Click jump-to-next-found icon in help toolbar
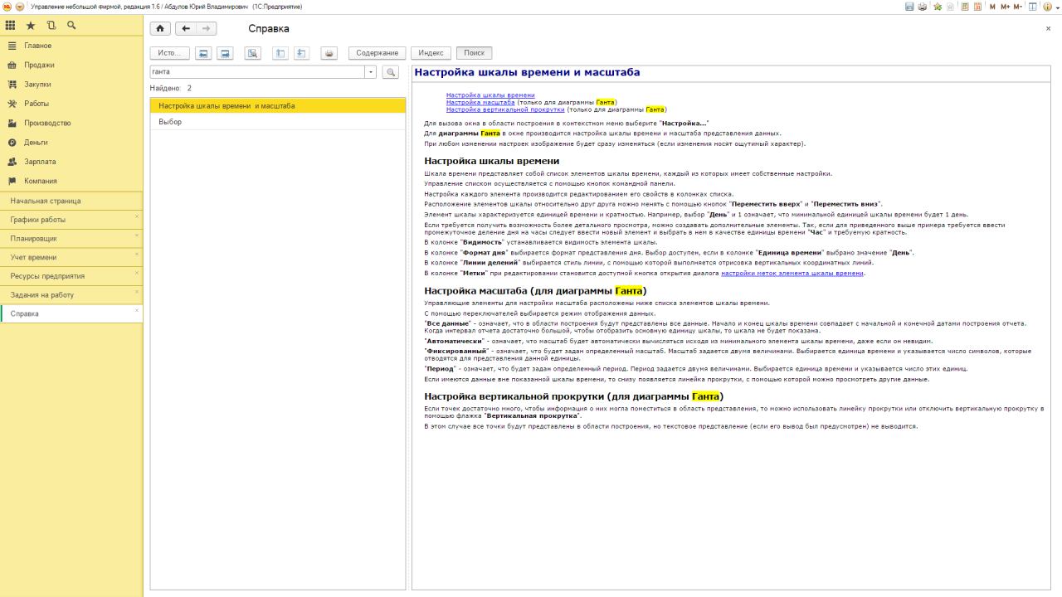 (301, 53)
